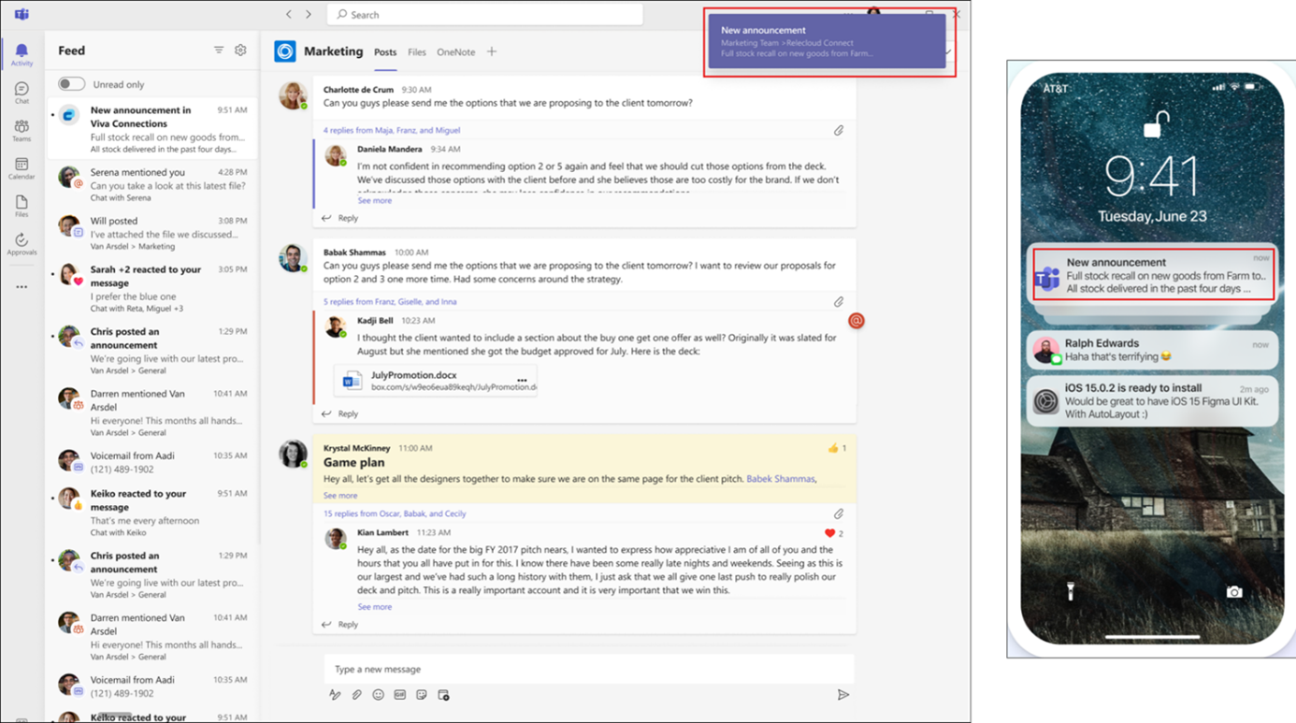This screenshot has width=1296, height=723.
Task: Open emoji picker in compose bar
Action: (378, 695)
